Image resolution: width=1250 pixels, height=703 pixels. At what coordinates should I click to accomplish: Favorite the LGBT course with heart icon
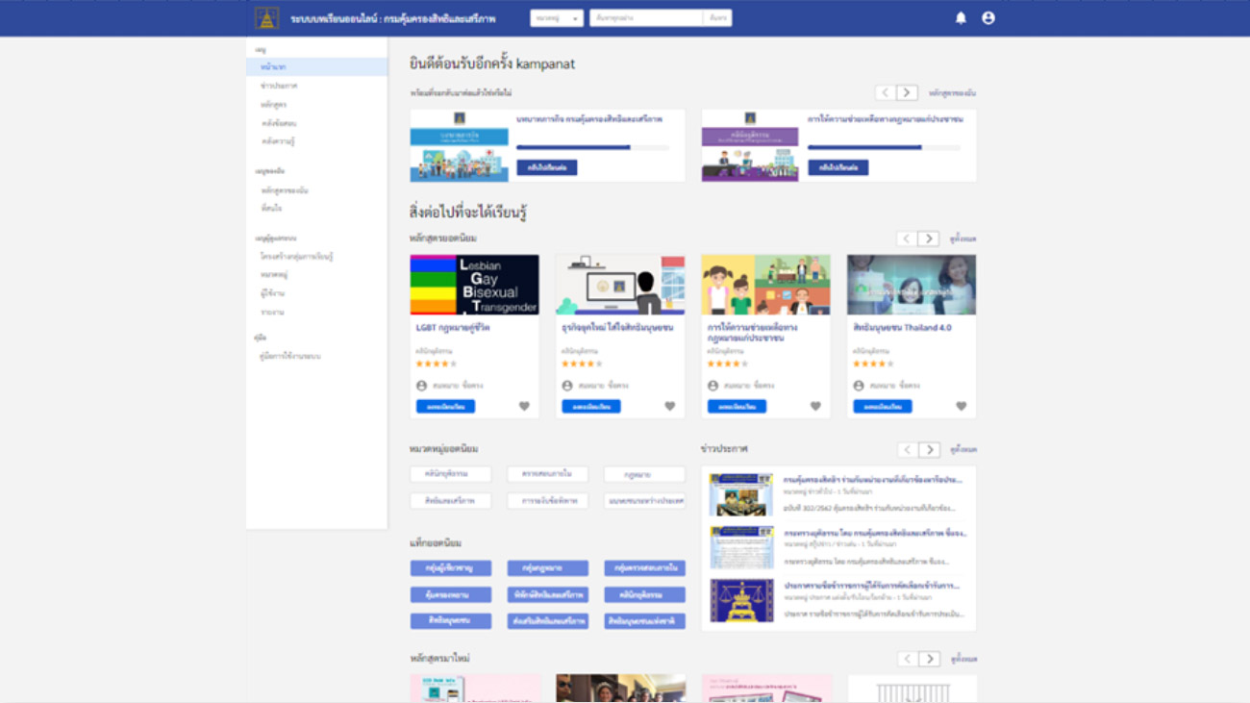(524, 406)
